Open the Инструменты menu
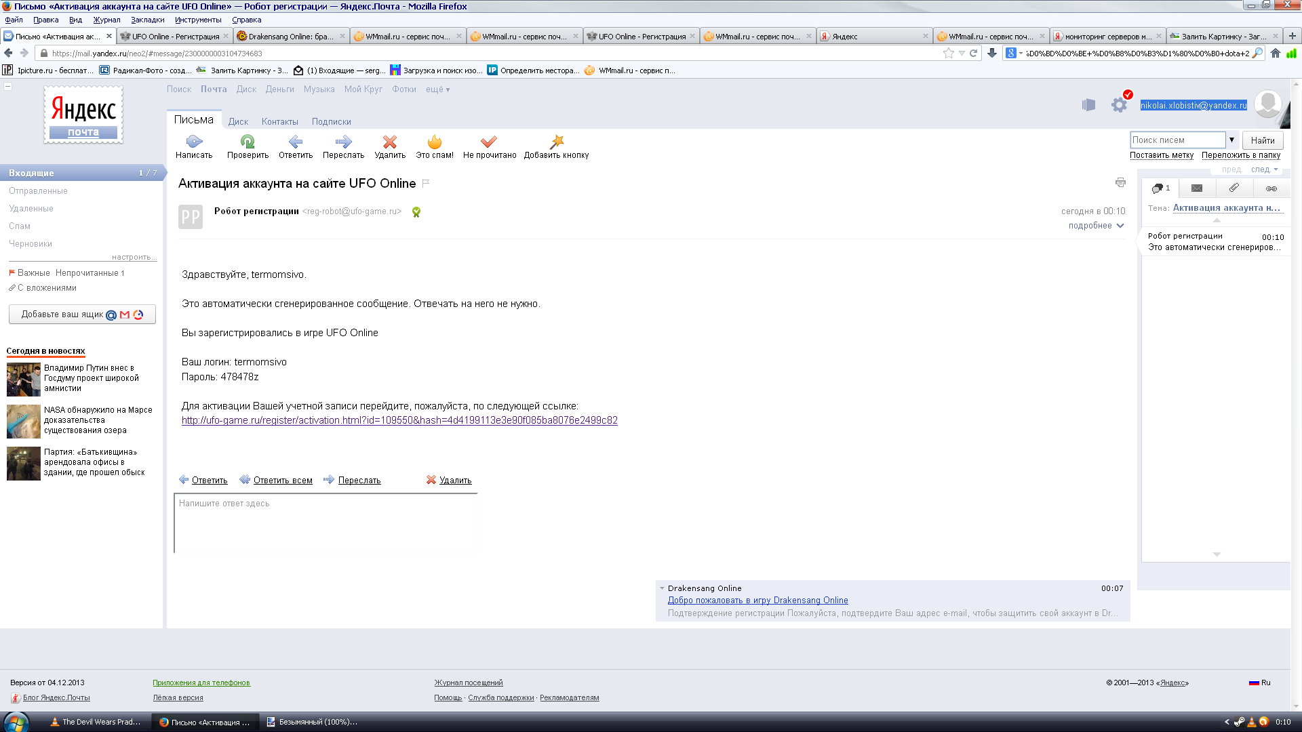 coord(198,20)
